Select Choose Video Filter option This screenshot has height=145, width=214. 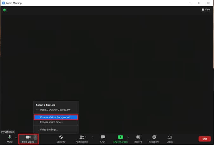[56, 122]
